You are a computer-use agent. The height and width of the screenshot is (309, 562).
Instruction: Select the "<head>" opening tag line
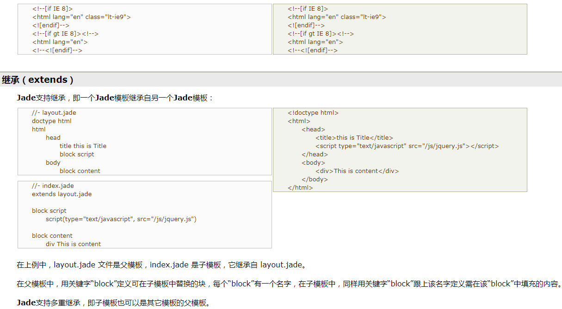click(x=313, y=129)
